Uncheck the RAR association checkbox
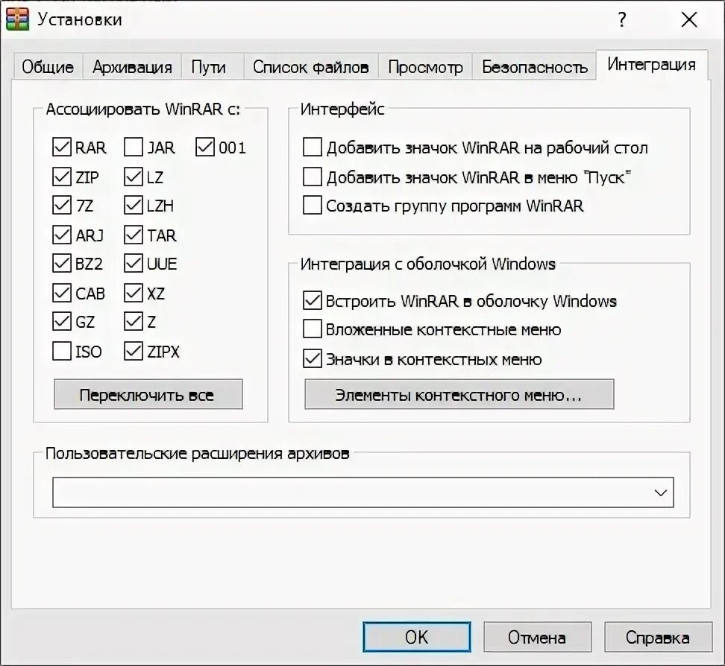This screenshot has height=666, width=725. point(62,148)
